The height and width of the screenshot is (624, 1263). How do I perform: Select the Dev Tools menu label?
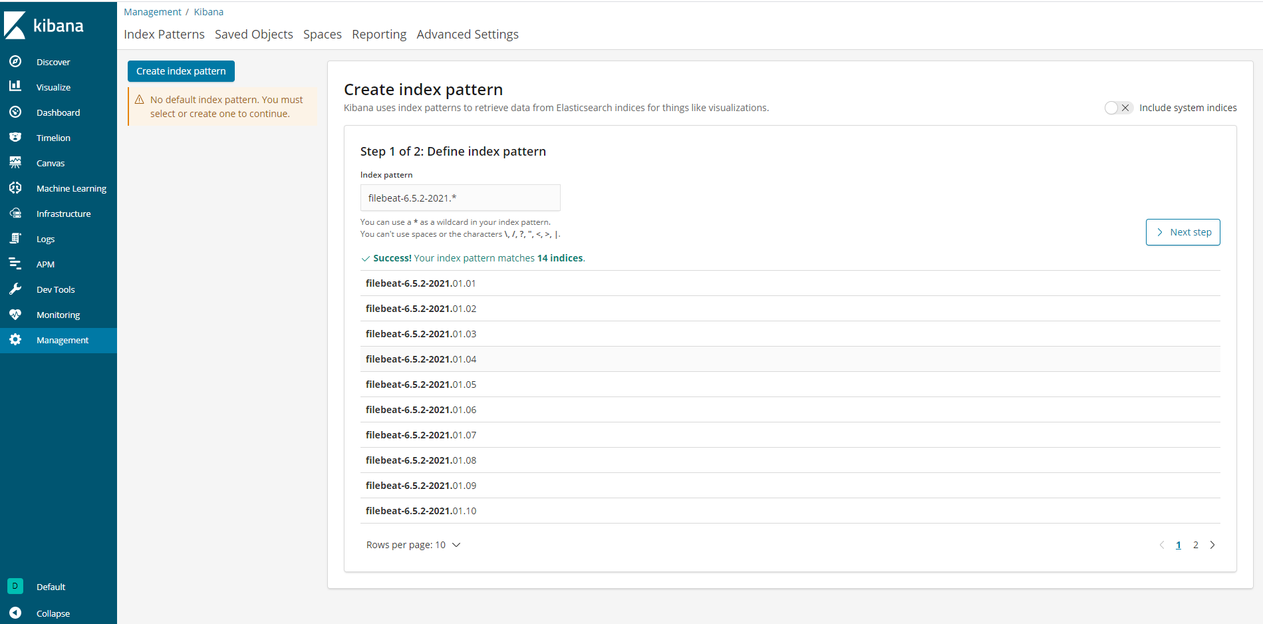55,289
